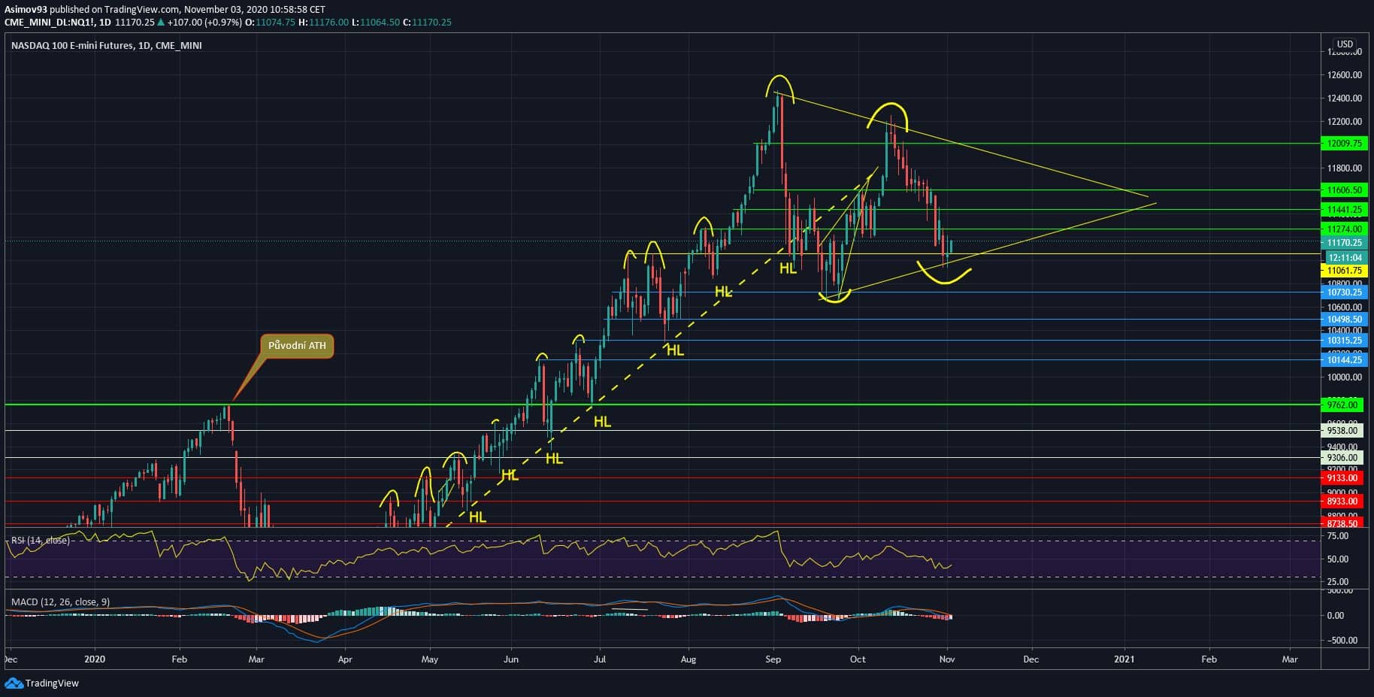
Task: Click the red 8933.00 price label
Action: click(x=1344, y=502)
